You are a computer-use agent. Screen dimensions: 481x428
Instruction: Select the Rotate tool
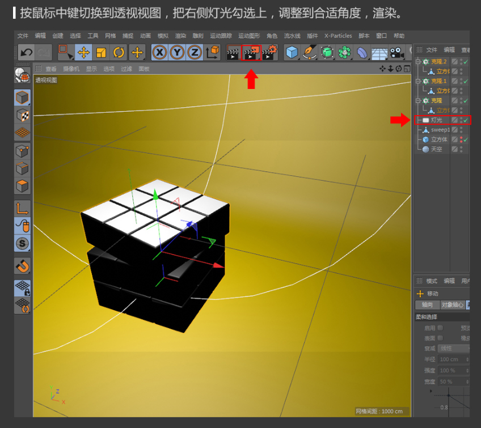pyautogui.click(x=119, y=53)
